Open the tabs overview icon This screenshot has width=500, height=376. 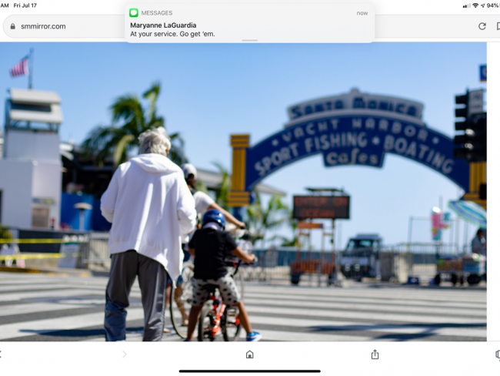(x=498, y=354)
